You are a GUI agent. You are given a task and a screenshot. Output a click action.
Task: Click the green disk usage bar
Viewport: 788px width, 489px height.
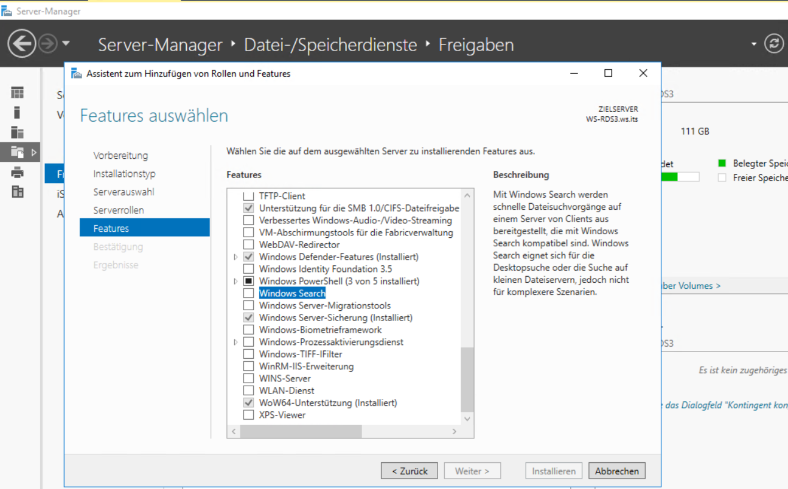[x=669, y=177]
